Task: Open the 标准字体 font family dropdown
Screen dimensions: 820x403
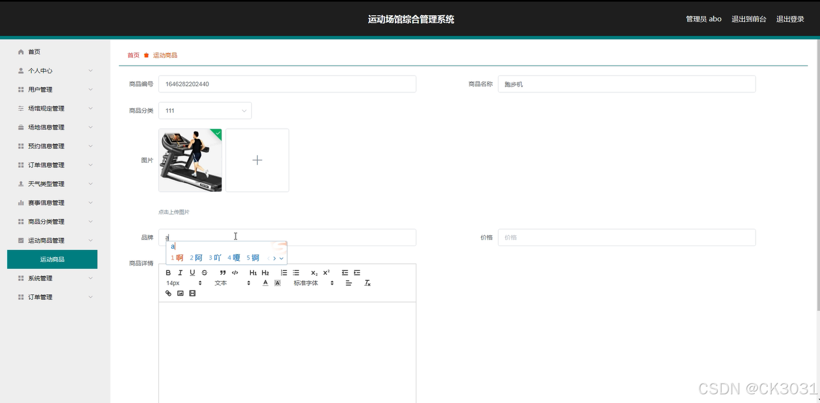Action: click(x=313, y=283)
